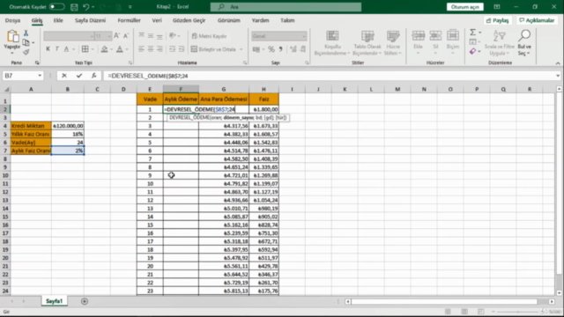Click the Oturum açın button
This screenshot has width=564, height=317.
pyautogui.click(x=465, y=7)
